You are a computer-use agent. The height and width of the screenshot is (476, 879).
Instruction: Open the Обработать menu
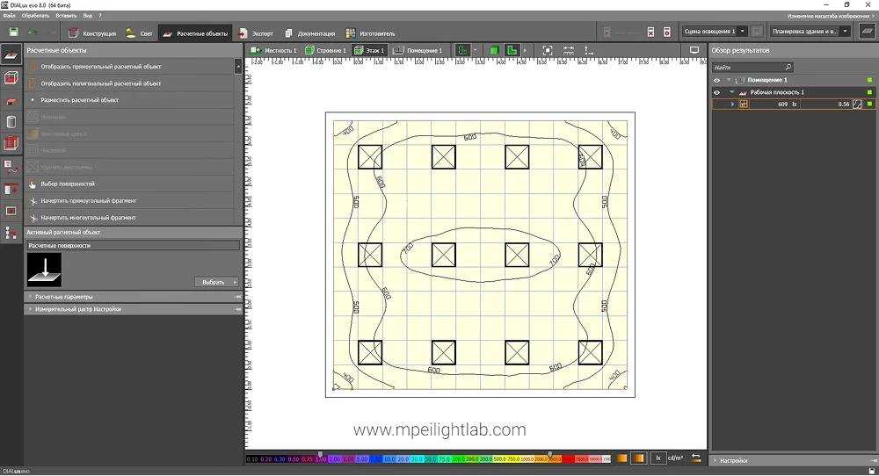point(36,16)
